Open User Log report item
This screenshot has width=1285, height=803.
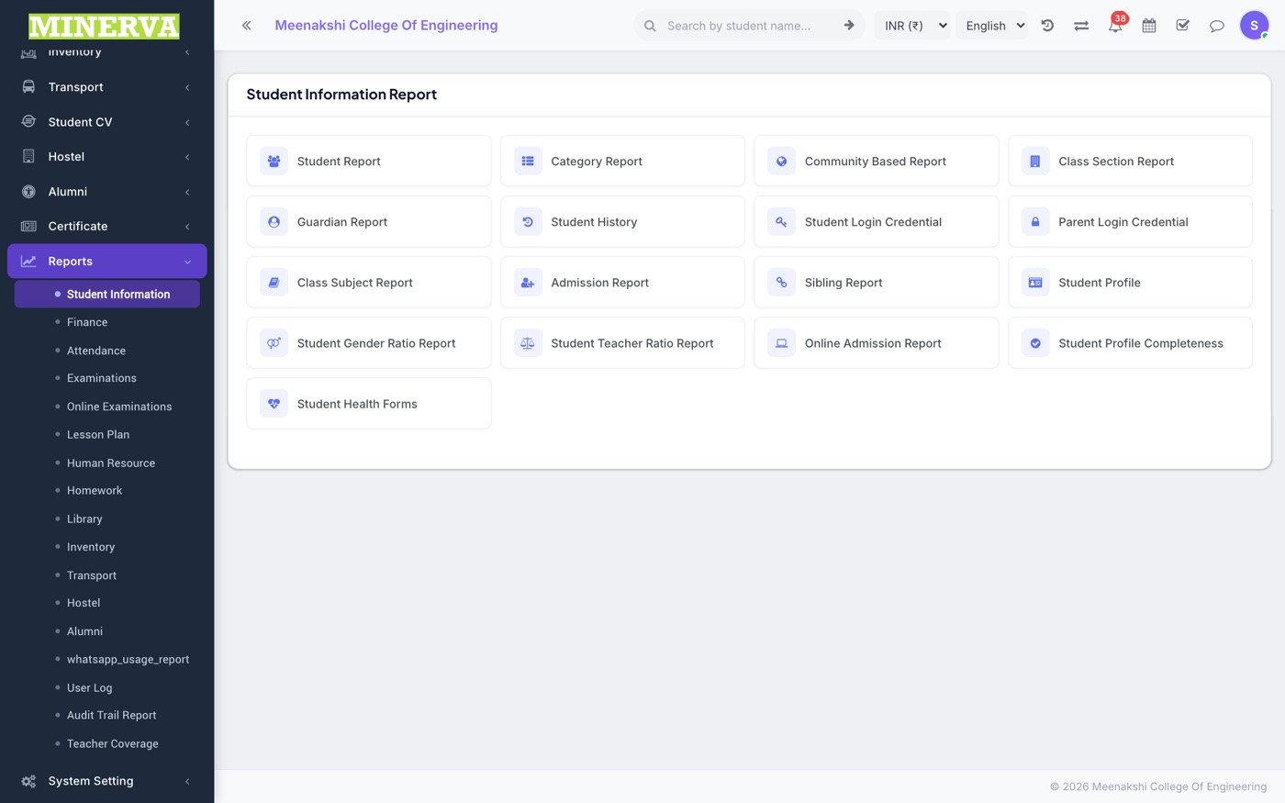point(90,687)
